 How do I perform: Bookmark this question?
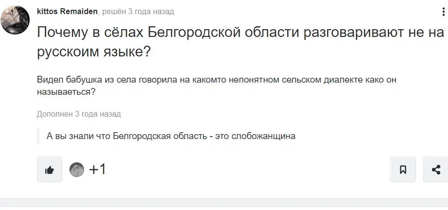pyautogui.click(x=403, y=170)
